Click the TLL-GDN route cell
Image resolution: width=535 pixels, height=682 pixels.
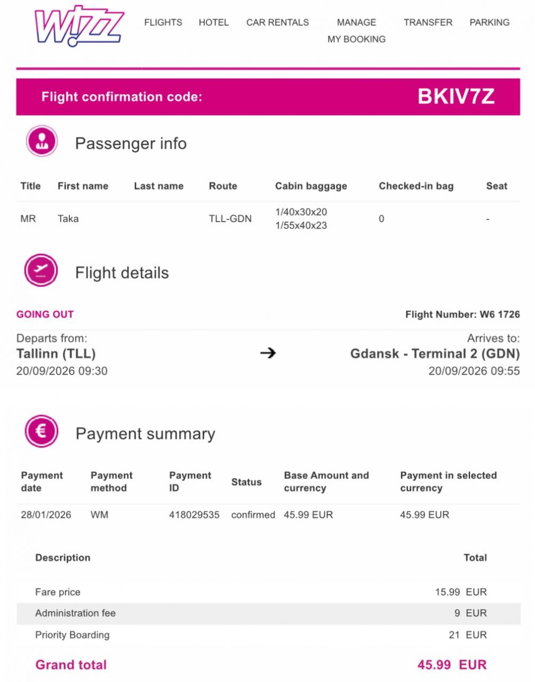click(230, 218)
